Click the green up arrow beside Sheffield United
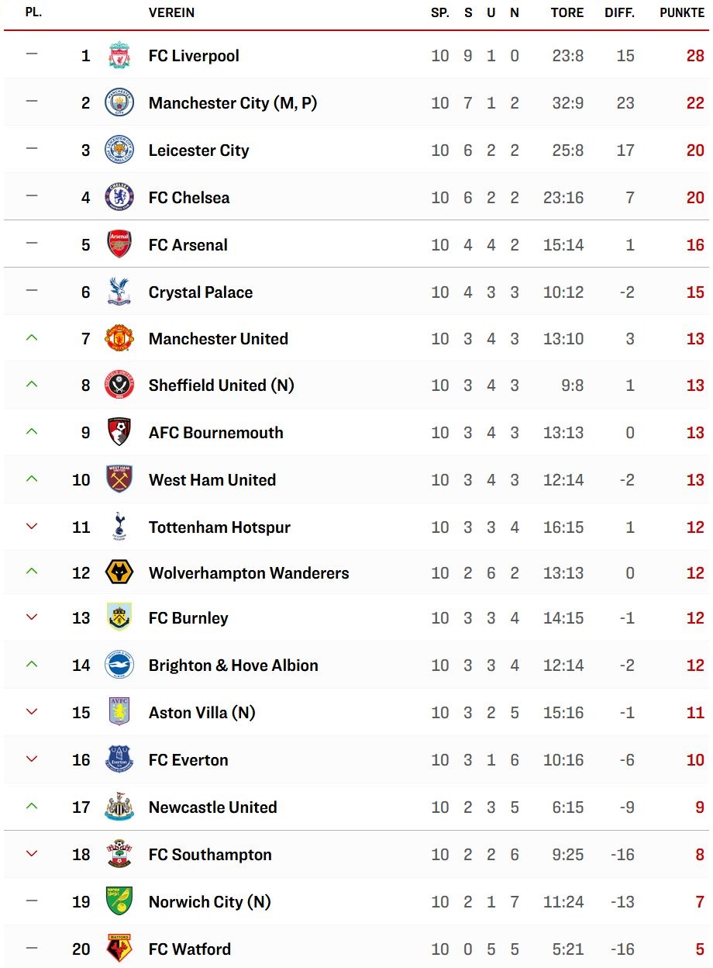Screen dimensions: 713x968 click(x=32, y=384)
